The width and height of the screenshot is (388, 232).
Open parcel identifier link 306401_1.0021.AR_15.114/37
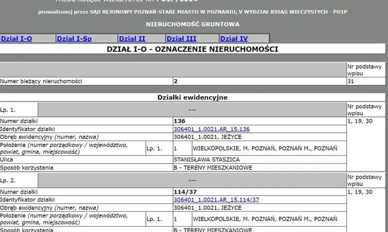point(216,200)
